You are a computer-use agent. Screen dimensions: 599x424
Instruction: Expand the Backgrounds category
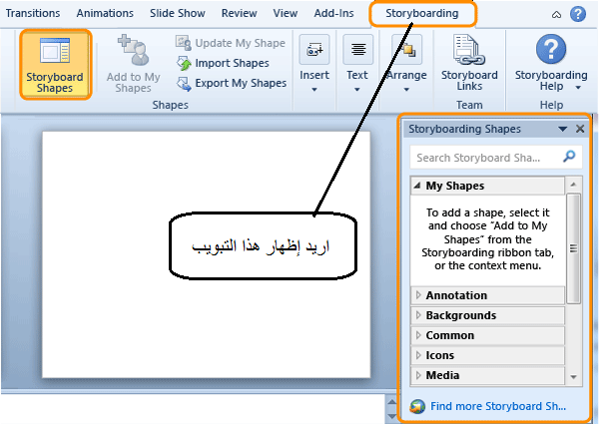(x=487, y=315)
